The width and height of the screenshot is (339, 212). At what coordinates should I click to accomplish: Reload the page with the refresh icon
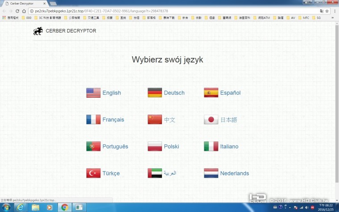point(17,11)
